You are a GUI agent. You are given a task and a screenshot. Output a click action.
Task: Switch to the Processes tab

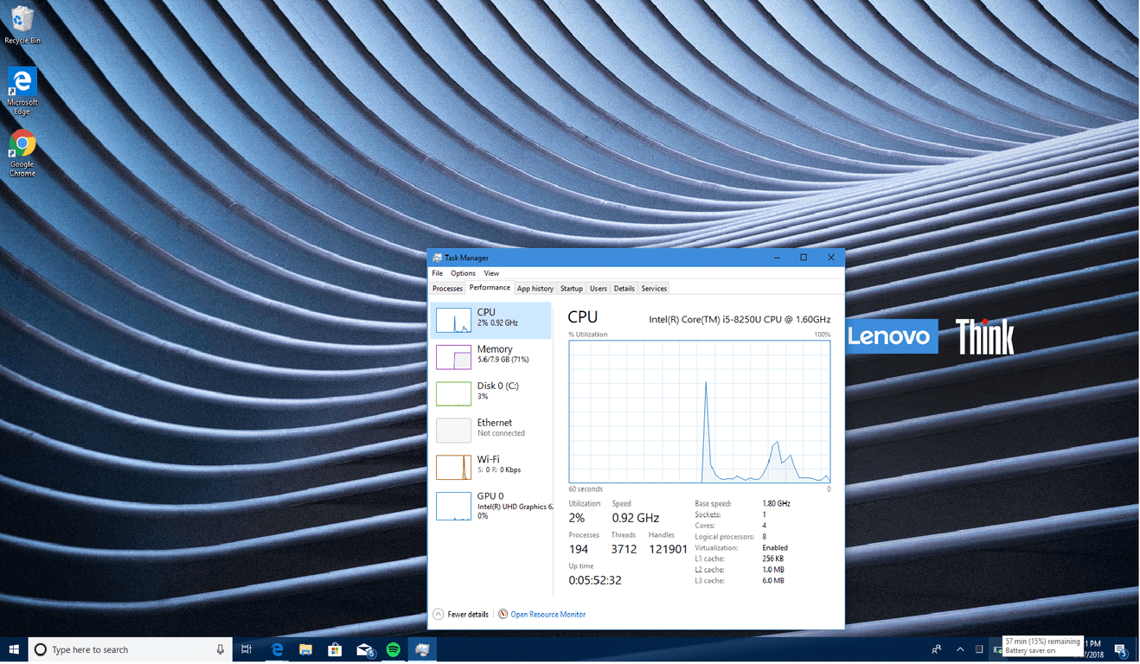[447, 289]
